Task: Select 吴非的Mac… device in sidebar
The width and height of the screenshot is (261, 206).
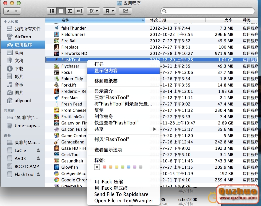Action: pyautogui.click(x=23, y=142)
